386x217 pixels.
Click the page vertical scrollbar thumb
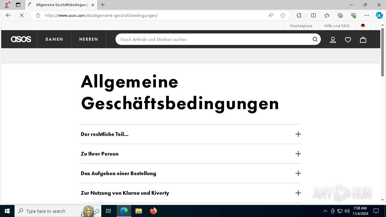382,52
